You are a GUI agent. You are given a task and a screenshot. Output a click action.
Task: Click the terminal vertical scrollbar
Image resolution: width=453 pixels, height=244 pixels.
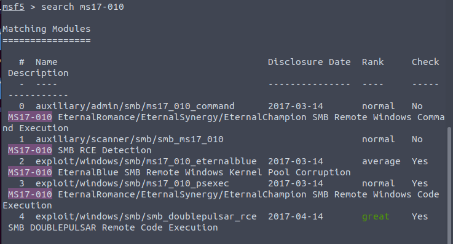(x=449, y=185)
